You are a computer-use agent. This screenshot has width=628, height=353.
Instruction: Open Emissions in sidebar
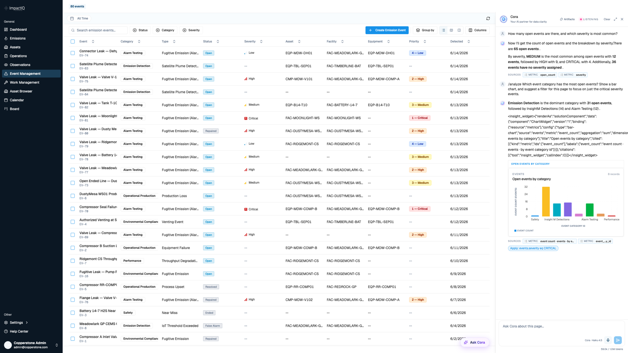coord(31,38)
